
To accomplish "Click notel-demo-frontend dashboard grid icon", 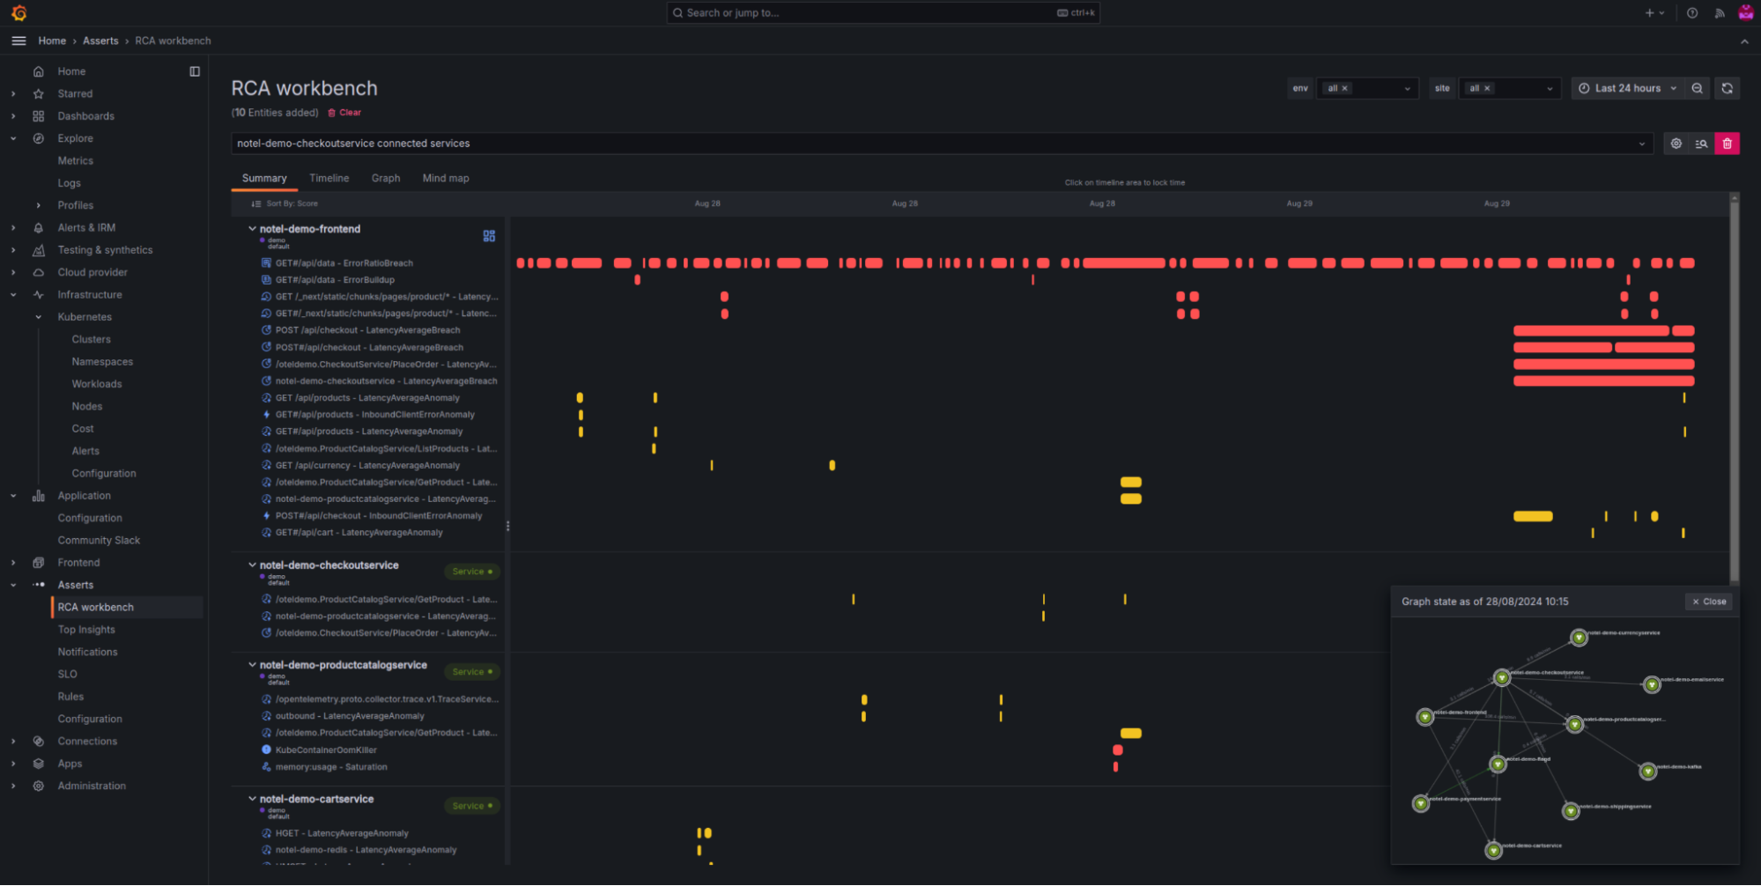I will 489,236.
